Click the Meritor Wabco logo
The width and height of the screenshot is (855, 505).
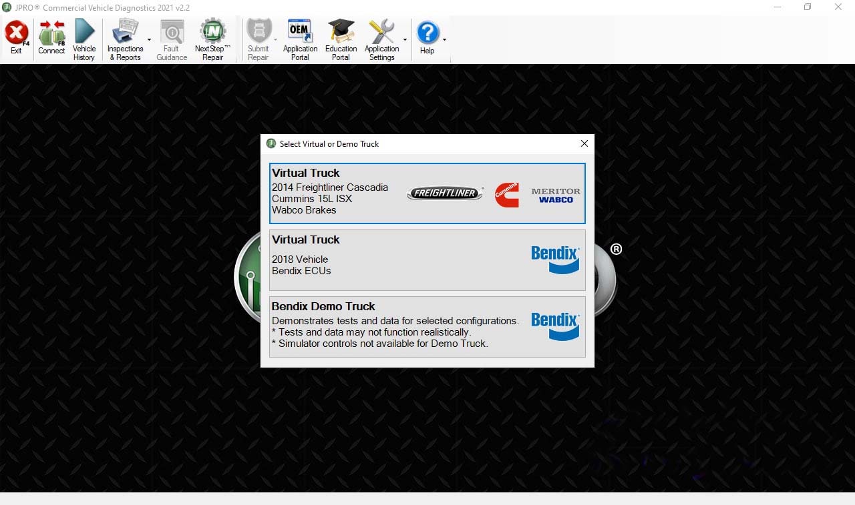(556, 195)
